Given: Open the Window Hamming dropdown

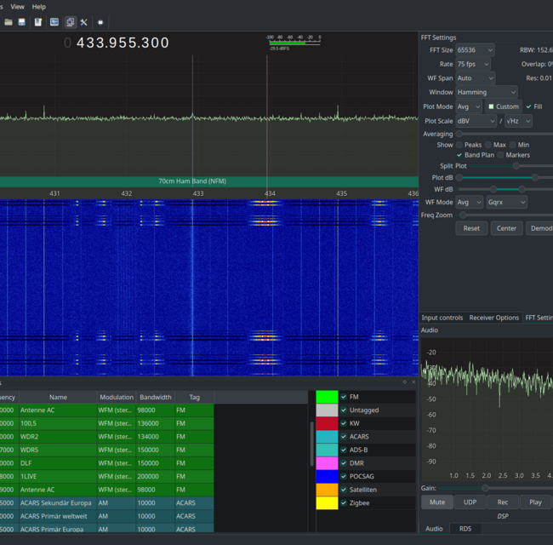Looking at the screenshot, I should 487,93.
